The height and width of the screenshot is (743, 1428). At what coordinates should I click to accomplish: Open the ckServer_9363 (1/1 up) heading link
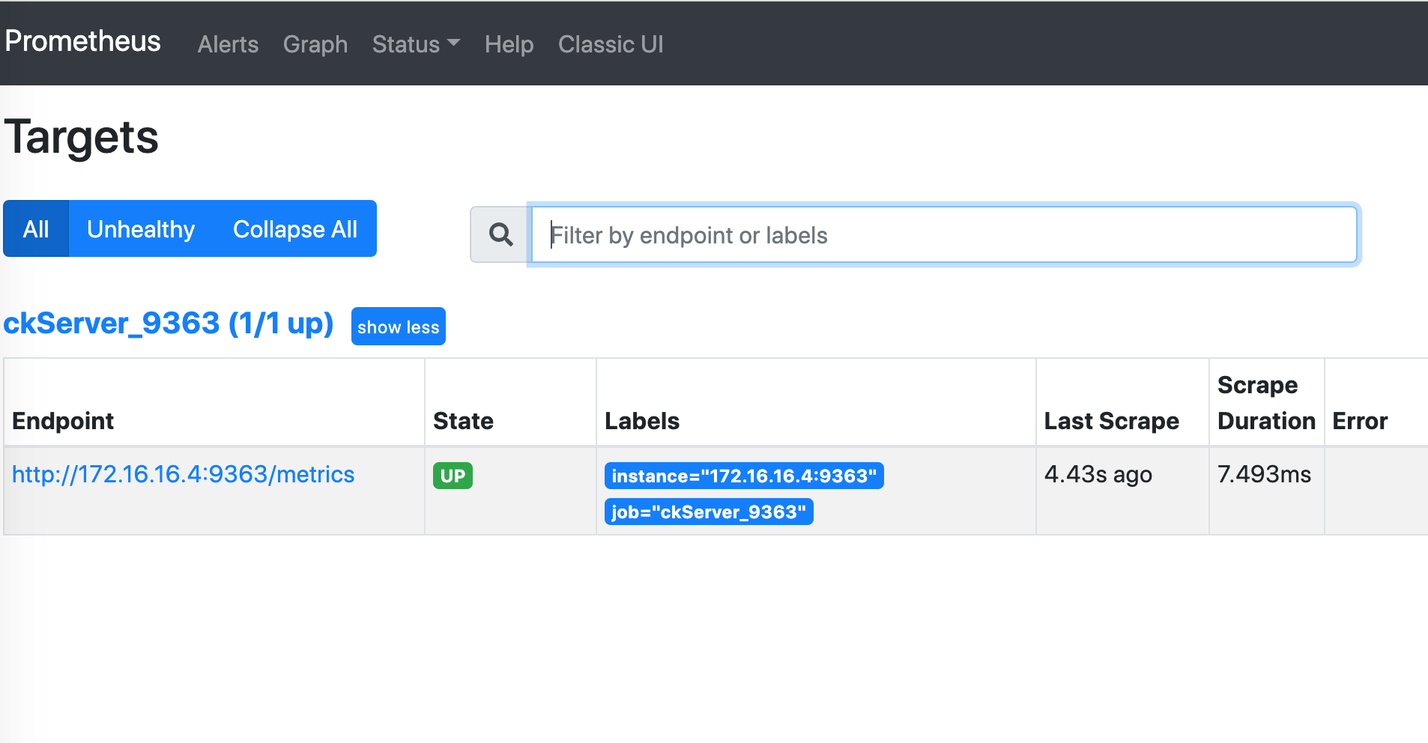click(169, 324)
